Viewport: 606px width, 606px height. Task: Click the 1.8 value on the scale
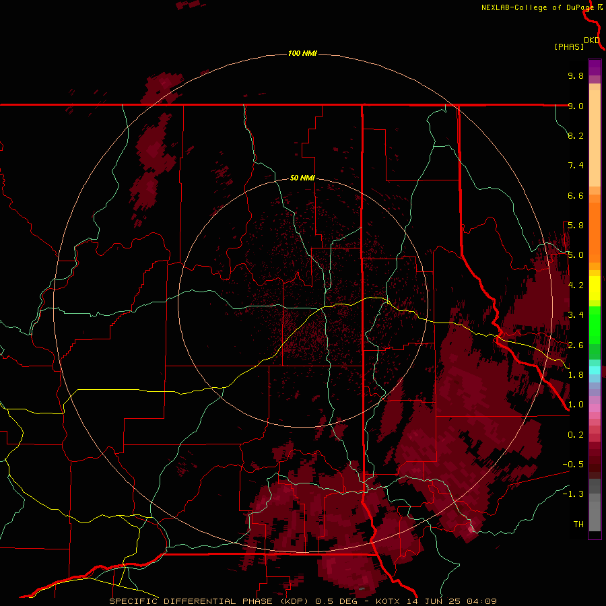[x=576, y=375]
